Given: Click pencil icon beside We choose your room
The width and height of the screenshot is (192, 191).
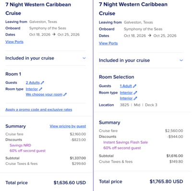Looking at the screenshot, I should tap(65, 95).
